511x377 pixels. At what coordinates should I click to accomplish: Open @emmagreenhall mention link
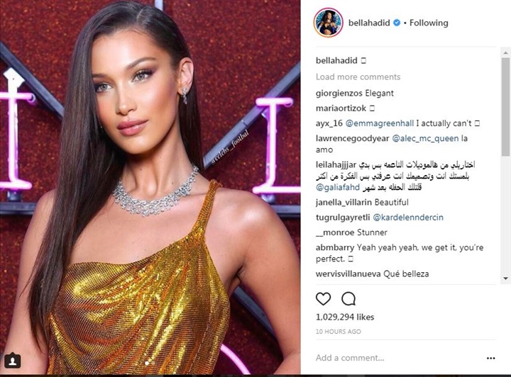coord(379,123)
